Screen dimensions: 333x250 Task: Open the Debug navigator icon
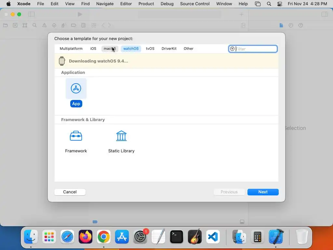(63, 25)
